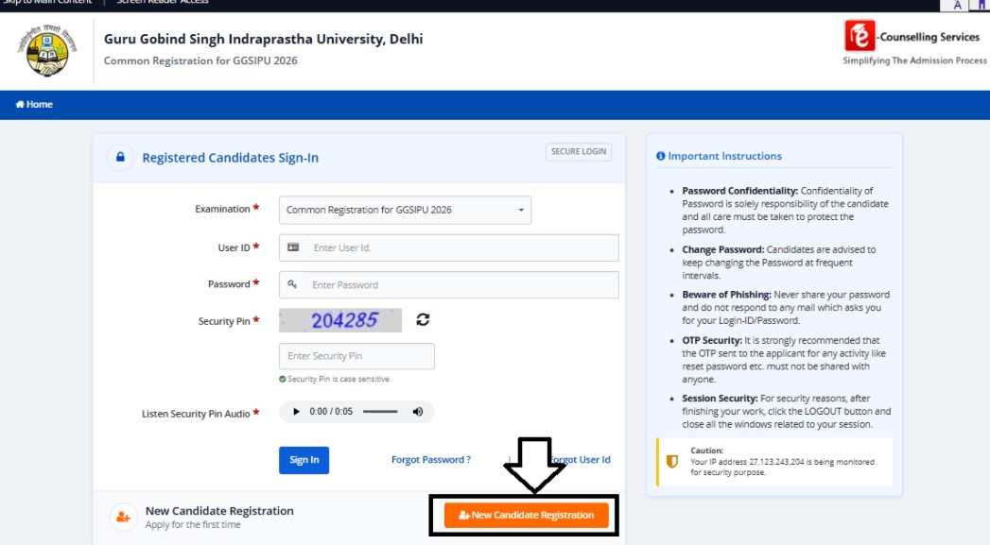Click the 'Apply for the first time' text
The width and height of the screenshot is (990, 545).
(193, 525)
